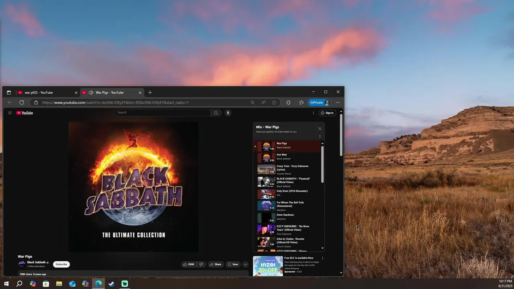Go back in browser history
The width and height of the screenshot is (514, 289).
click(10, 102)
